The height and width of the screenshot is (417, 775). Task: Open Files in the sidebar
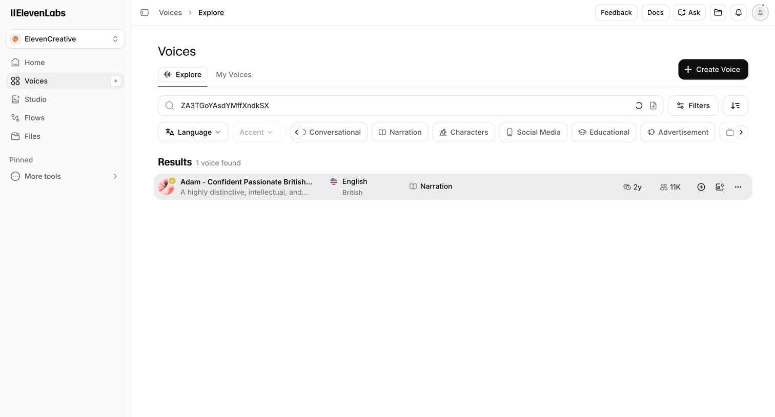pos(65,136)
